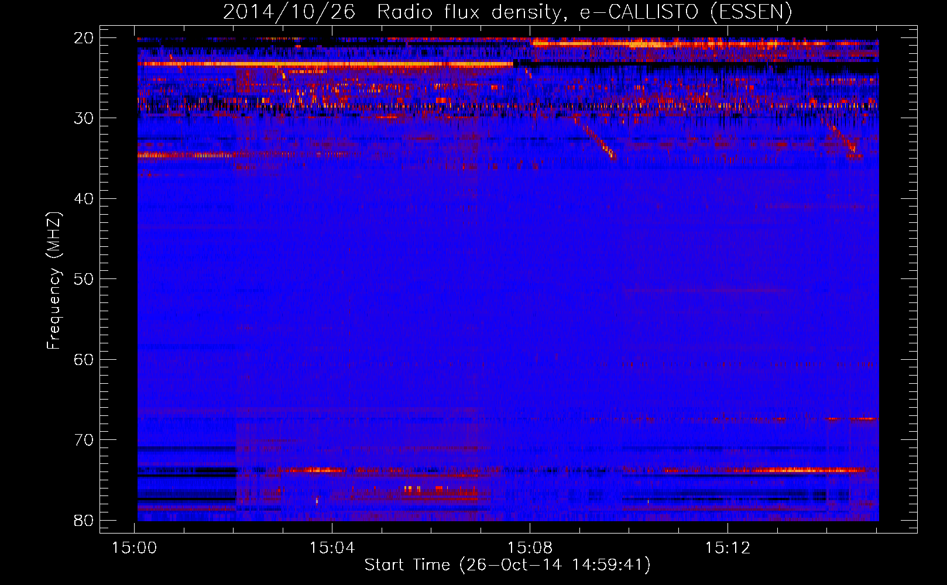
Task: Click the plot title "2014/10/26 Radio flux density, e-CALLISTO (ESSEN)"
Action: click(507, 12)
